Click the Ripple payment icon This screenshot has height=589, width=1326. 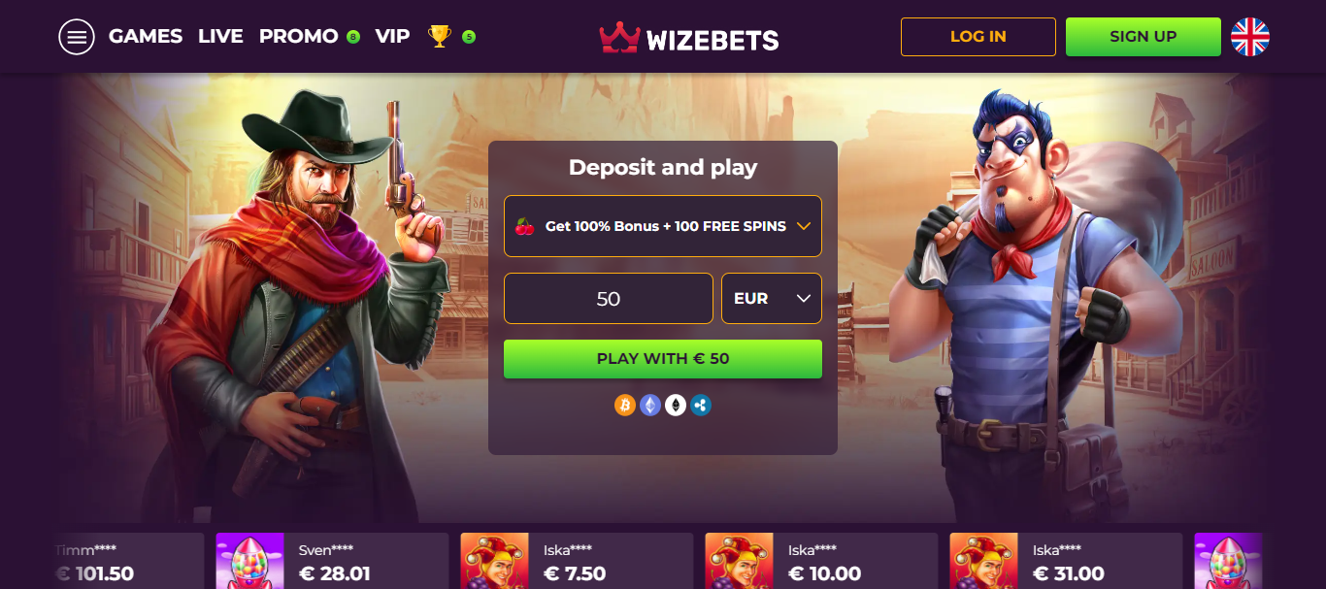[701, 405]
